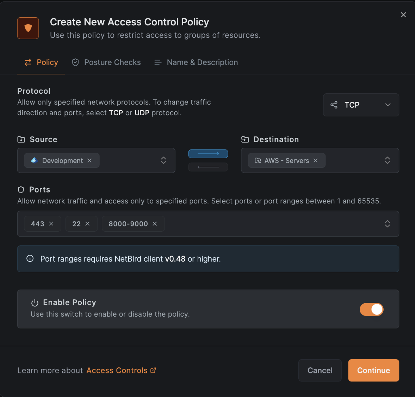Click the Development group icon

34,160
